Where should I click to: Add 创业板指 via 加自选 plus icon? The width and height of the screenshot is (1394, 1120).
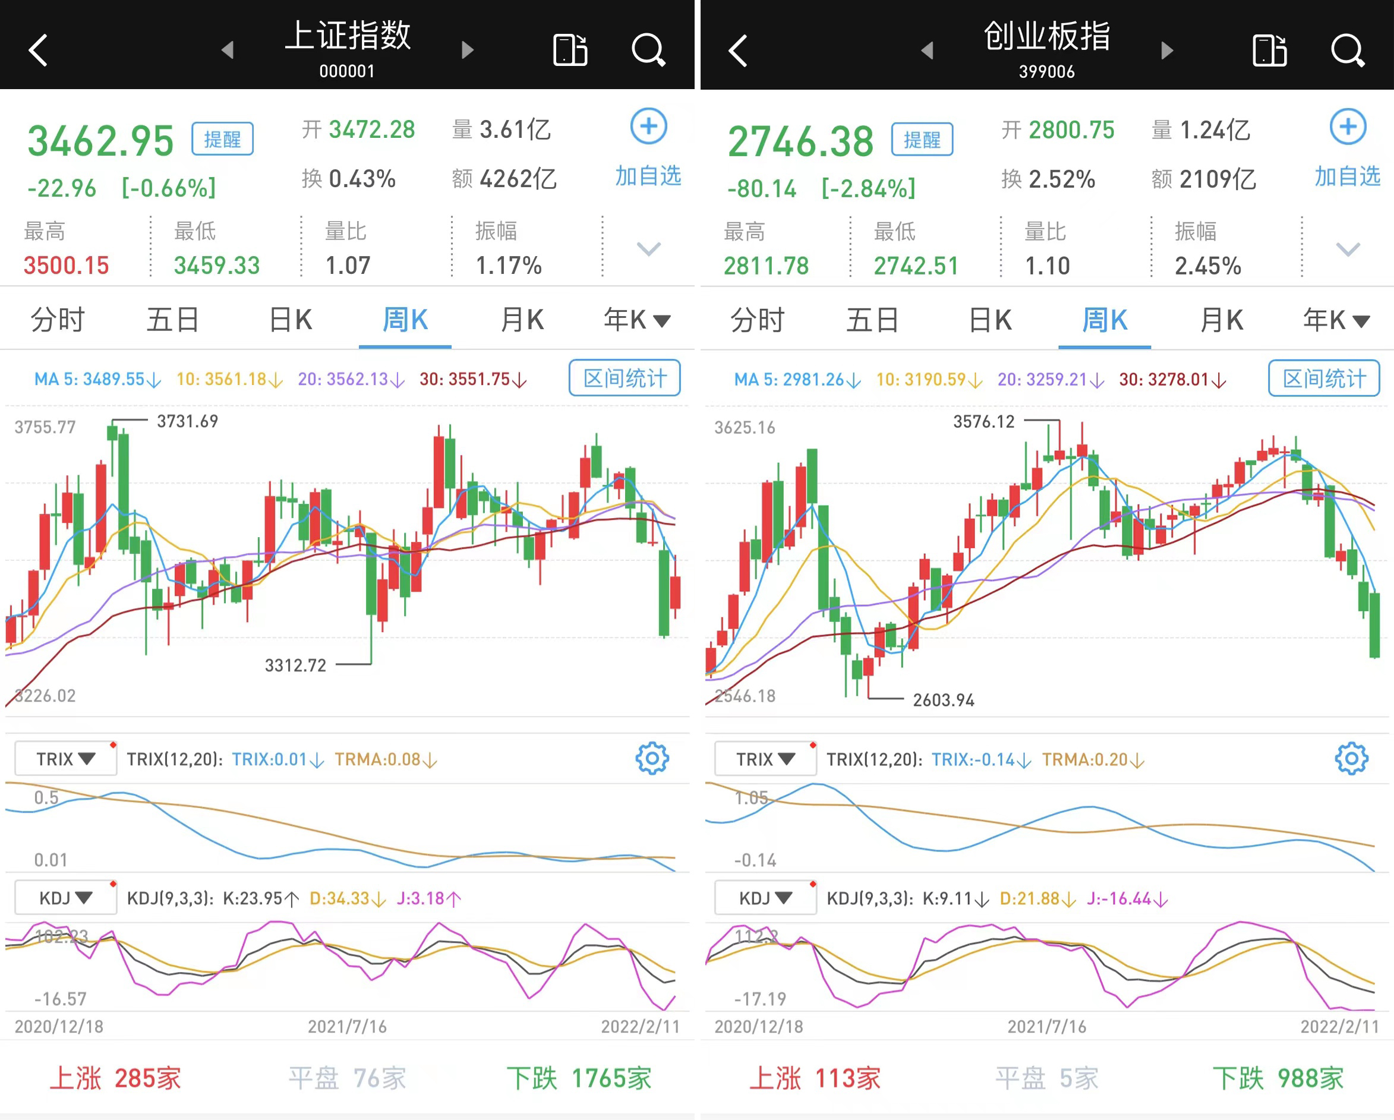(x=1348, y=126)
